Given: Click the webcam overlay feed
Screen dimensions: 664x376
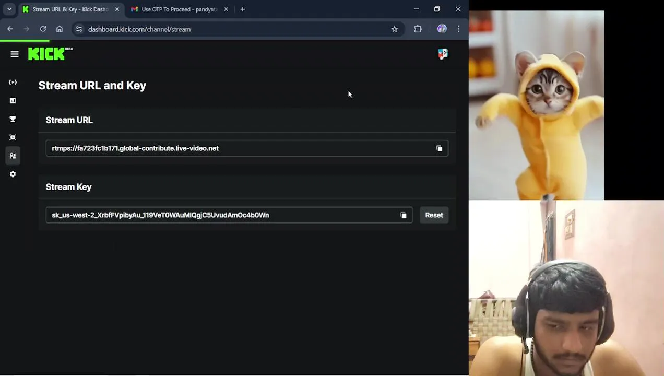Looking at the screenshot, I should click(566, 288).
